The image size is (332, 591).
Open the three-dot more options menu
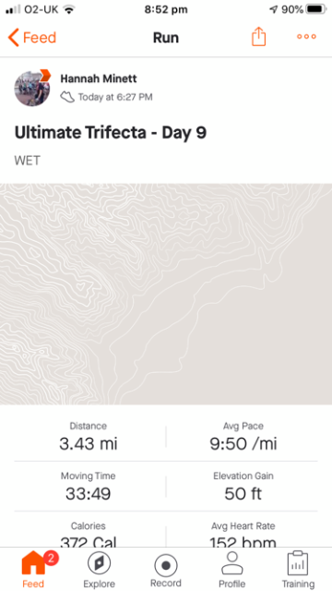coord(306,37)
